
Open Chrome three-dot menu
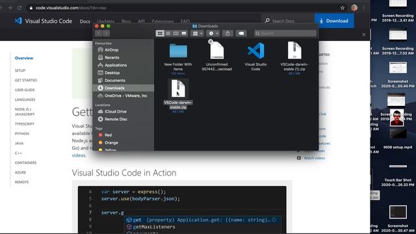364,8
